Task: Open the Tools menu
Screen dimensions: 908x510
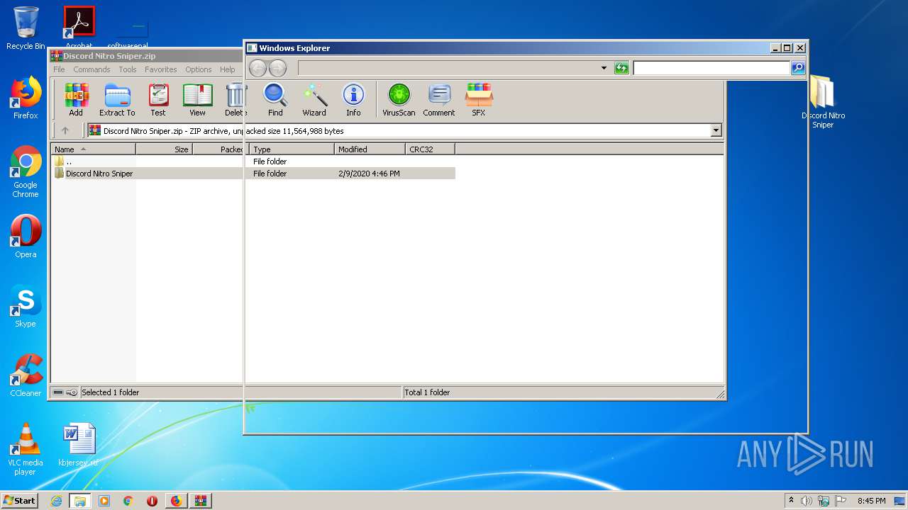Action: click(x=128, y=69)
